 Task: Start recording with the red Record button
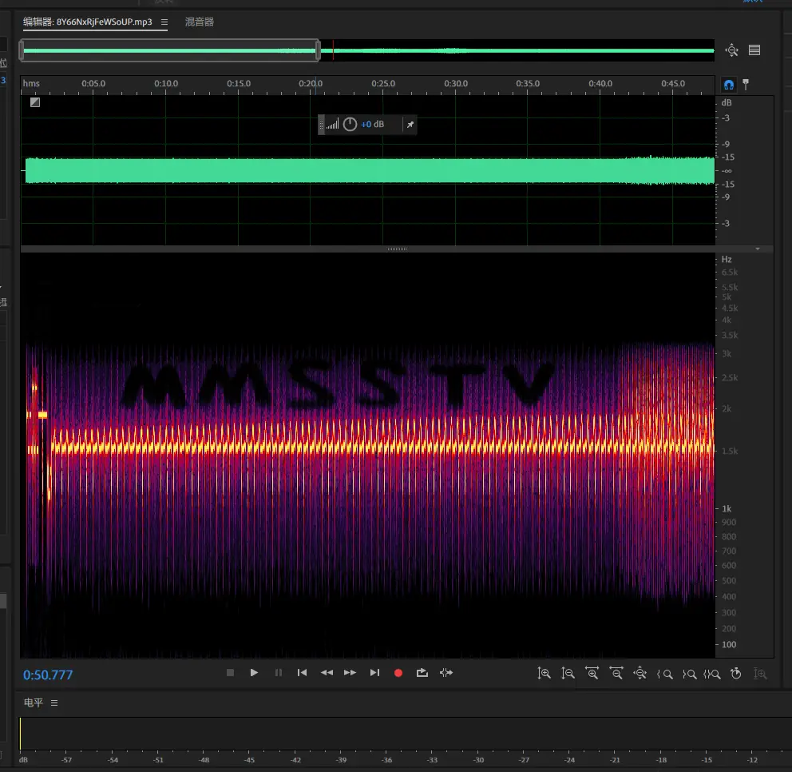click(x=398, y=673)
